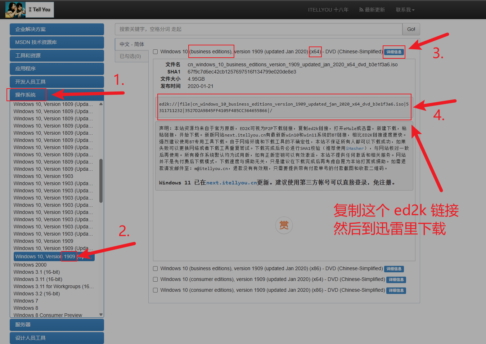Select Windows 3.11 for Workgroups
Screen dimensions: 486x344
coord(54,286)
